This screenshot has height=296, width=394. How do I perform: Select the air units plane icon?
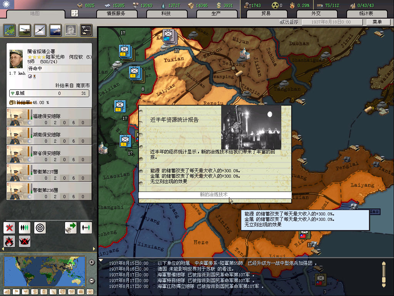pos(40,30)
